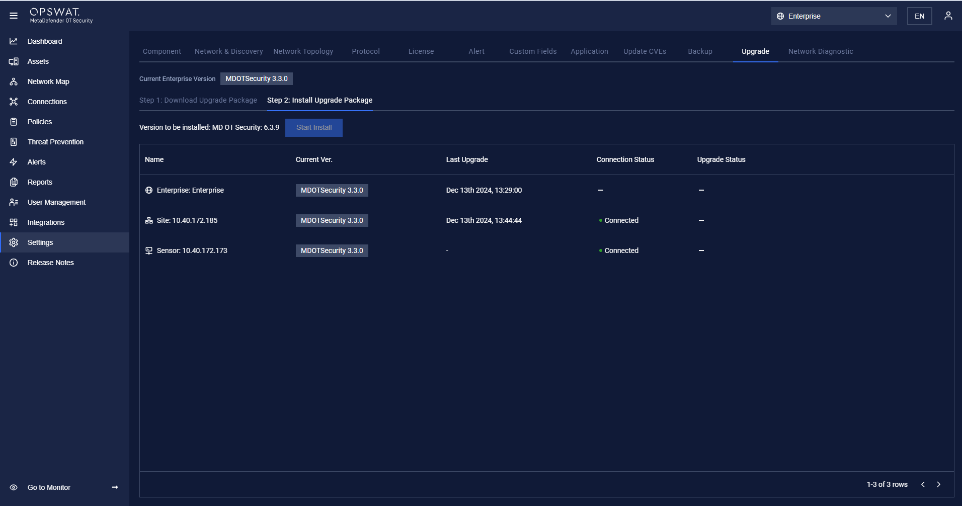Open the user profile icon
This screenshot has width=962, height=506.
948,16
